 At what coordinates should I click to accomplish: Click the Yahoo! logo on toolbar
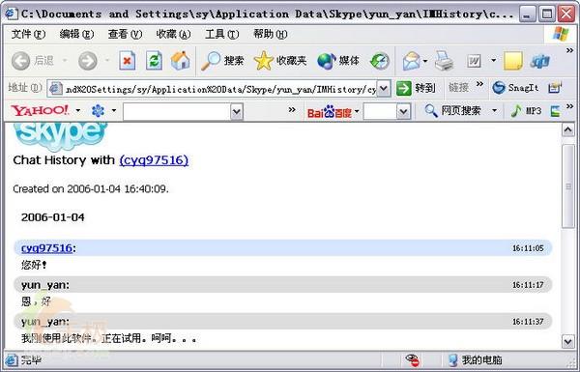coord(40,110)
